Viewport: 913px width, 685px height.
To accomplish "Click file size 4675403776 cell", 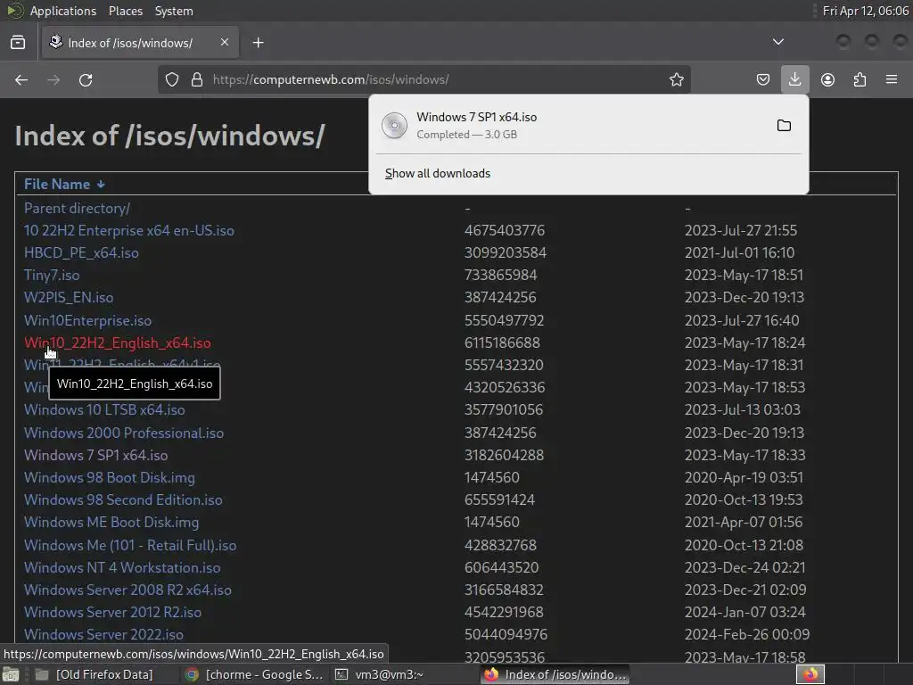I will (x=505, y=231).
